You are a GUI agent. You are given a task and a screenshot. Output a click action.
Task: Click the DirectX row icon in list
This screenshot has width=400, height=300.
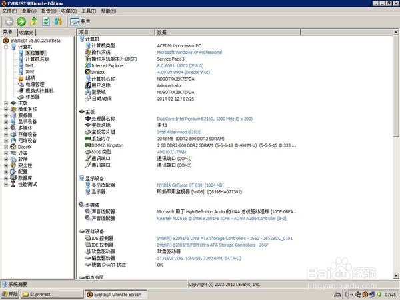pos(88,72)
